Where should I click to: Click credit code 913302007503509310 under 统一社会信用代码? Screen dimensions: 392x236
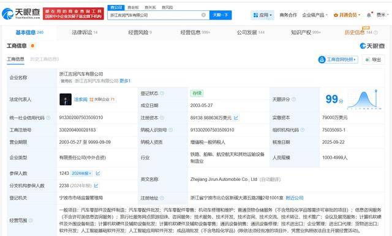point(81,117)
